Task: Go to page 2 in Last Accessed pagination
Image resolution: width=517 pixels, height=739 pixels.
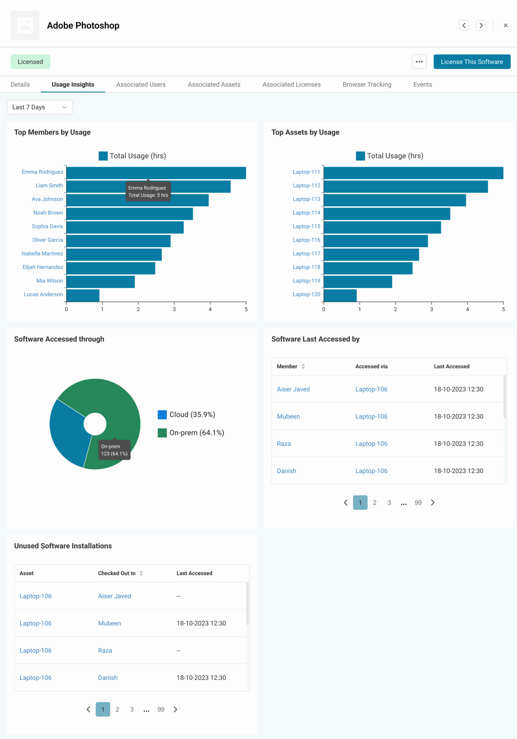Action: point(374,503)
